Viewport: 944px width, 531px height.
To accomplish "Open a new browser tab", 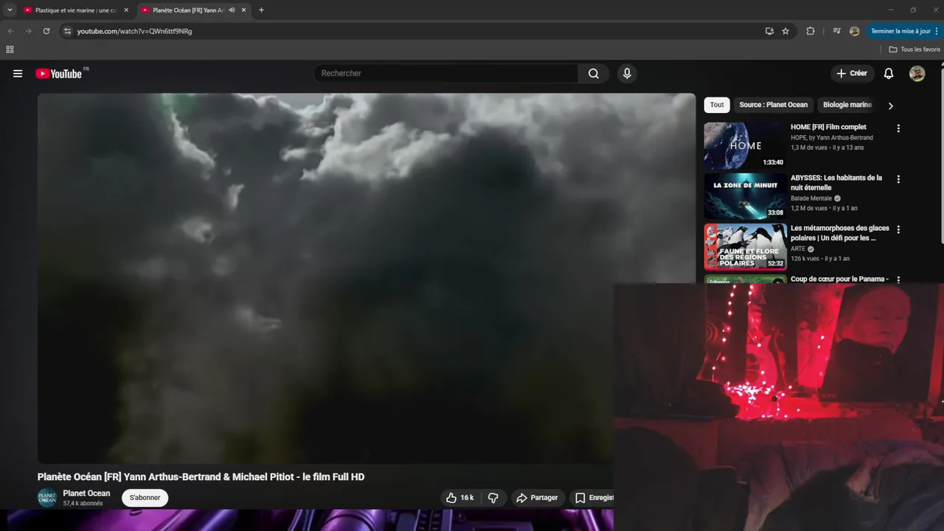I will tap(261, 10).
